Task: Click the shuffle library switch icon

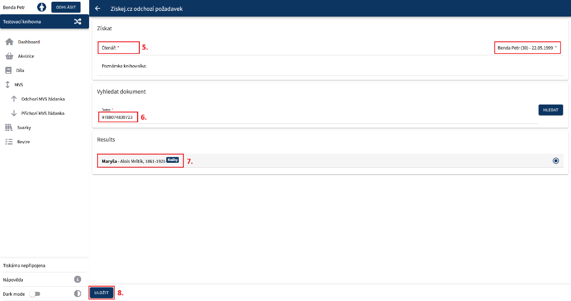Action: [x=78, y=22]
